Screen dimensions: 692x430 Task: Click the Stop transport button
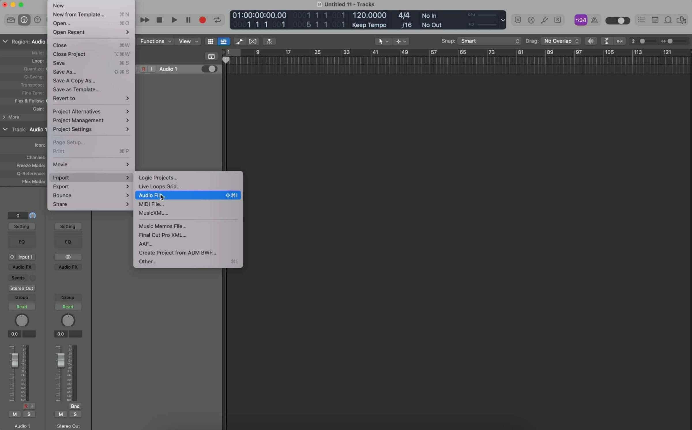coord(159,20)
